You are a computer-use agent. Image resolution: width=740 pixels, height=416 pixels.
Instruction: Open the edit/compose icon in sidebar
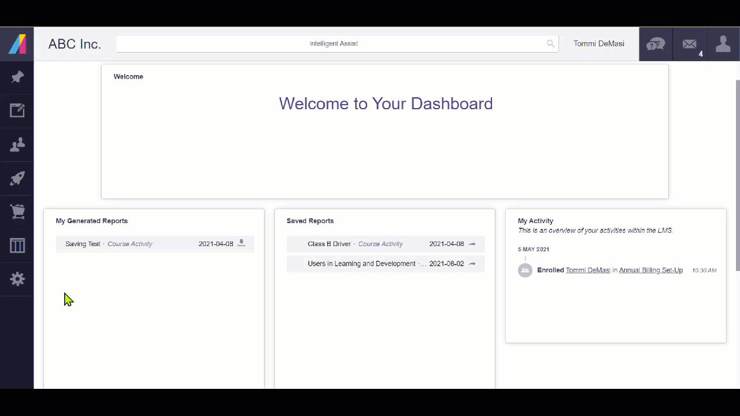point(17,110)
